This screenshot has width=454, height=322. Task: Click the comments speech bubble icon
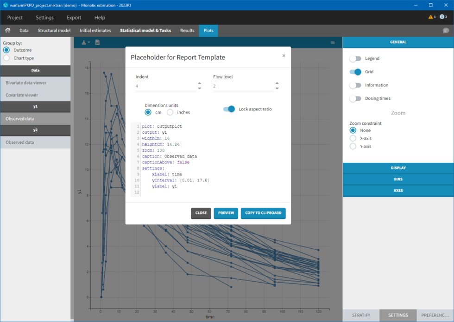coord(446,31)
